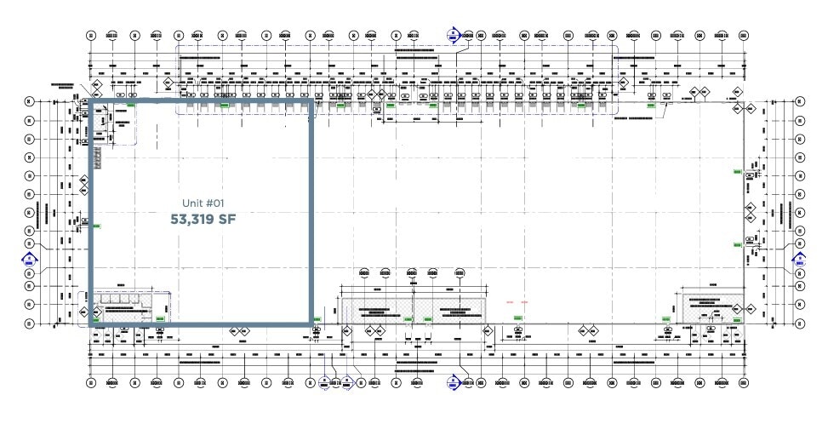The height and width of the screenshot is (435, 828).
Task: Click the diamond marker at top-right building corner
Action: pos(751,110)
